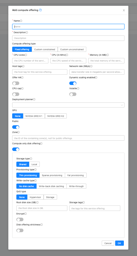The height and width of the screenshot is (256, 137).
Task: Click the help icon beside Add compute offering
Action: [x=40, y=10]
